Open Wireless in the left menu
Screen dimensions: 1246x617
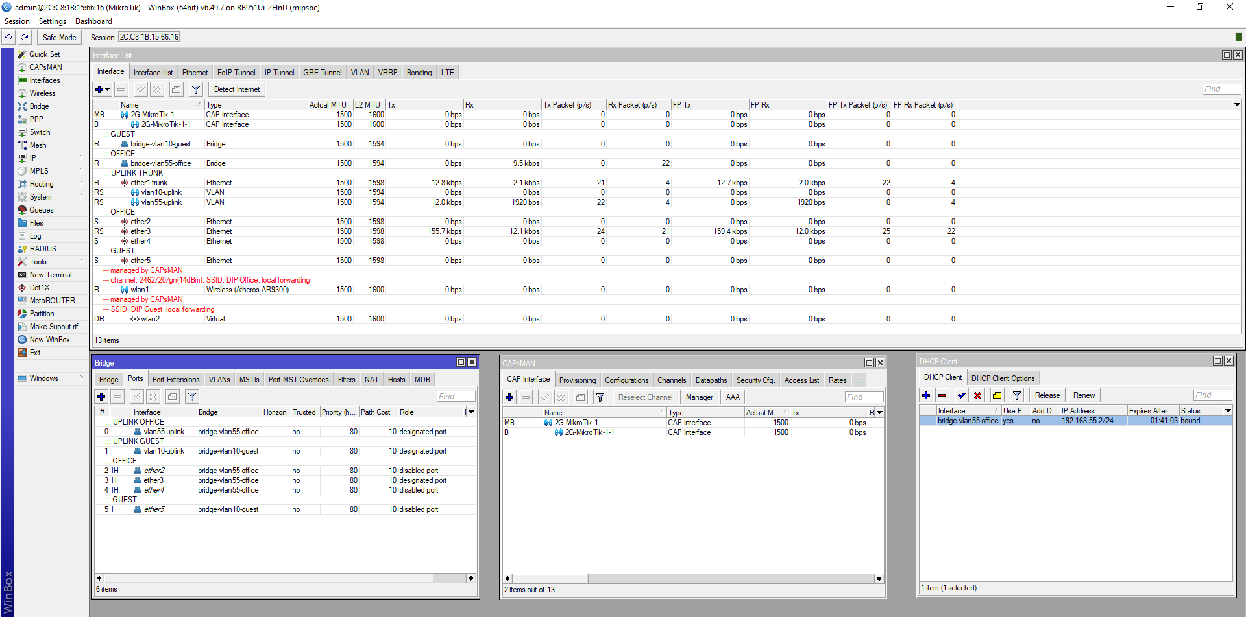coord(42,93)
